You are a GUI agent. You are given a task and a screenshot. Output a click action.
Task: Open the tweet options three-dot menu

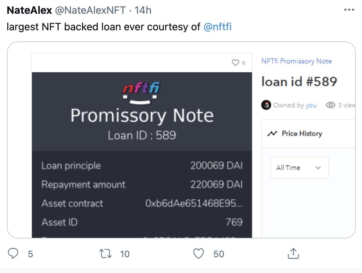click(349, 10)
